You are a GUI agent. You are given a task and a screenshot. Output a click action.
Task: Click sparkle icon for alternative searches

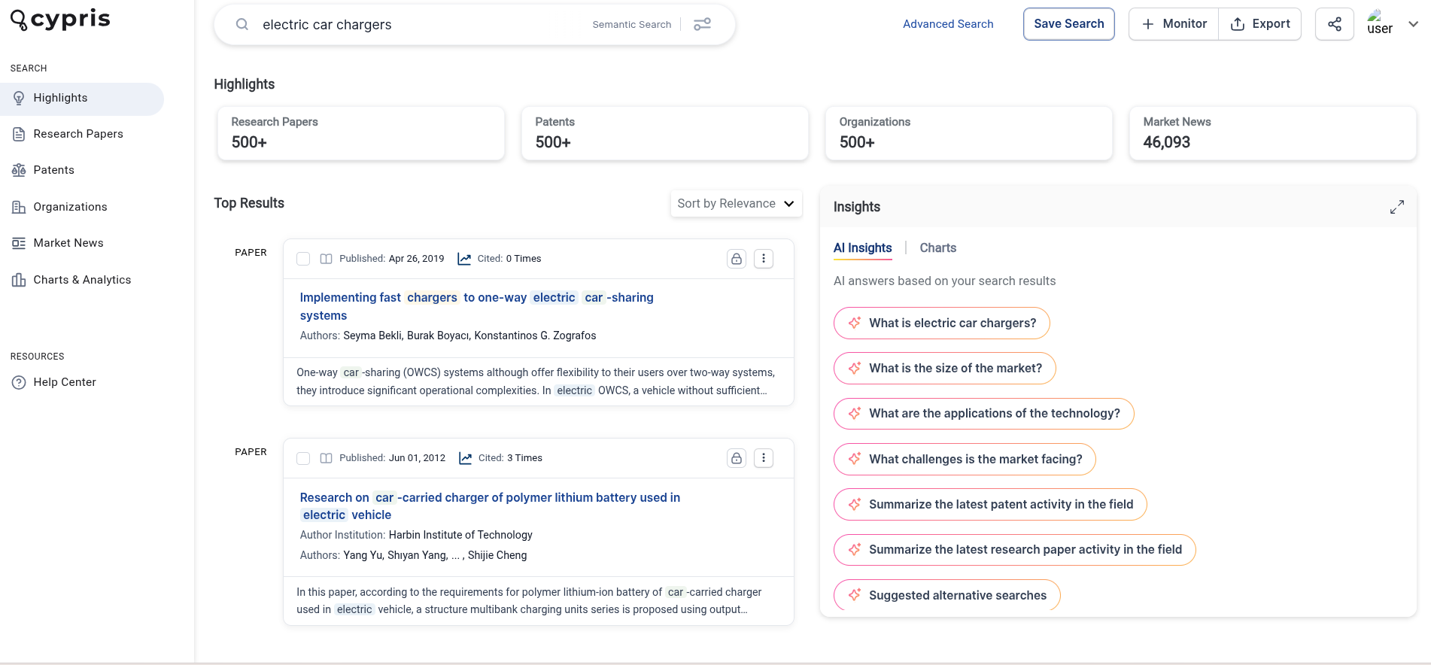click(x=855, y=595)
